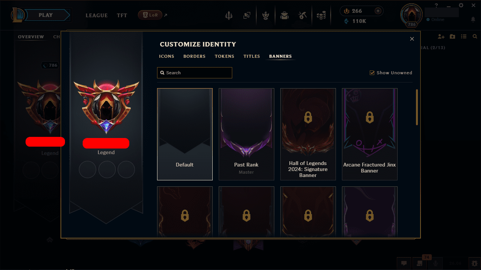481x270 pixels.
Task: Click the banner search field
Action: [195, 73]
